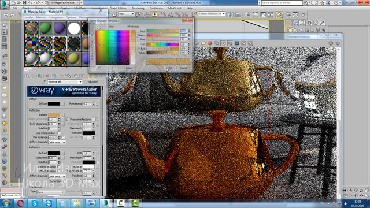Open the Graph Editors menu

tap(118, 8)
